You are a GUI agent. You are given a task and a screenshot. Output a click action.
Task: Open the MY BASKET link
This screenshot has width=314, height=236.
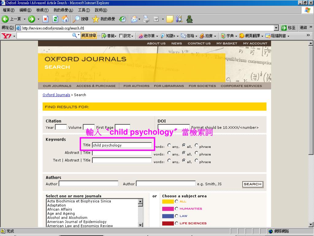[x=227, y=43]
